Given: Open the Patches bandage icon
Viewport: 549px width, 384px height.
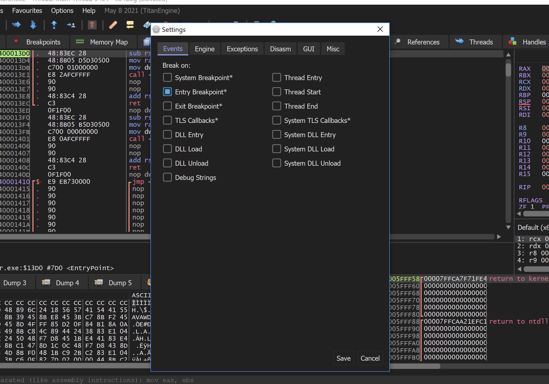Looking at the screenshot, I should pos(113,25).
